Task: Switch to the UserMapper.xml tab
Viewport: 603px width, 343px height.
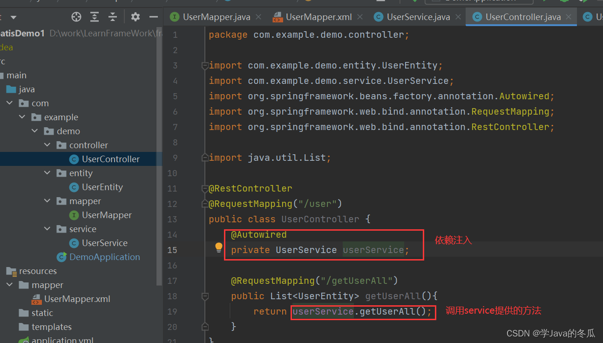Action: point(319,17)
